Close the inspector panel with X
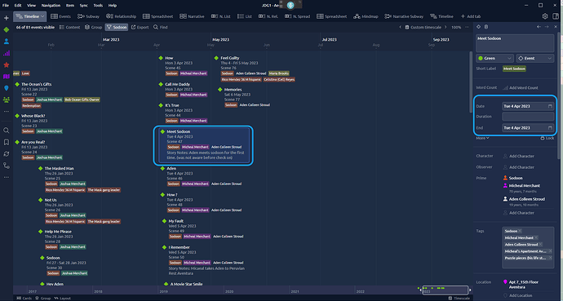This screenshot has height=301, width=563. tap(556, 27)
